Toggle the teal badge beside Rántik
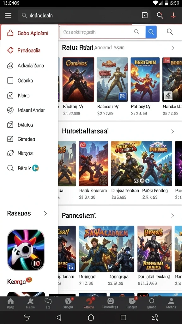Viewport: 182px width, 324px height. [x=35, y=168]
